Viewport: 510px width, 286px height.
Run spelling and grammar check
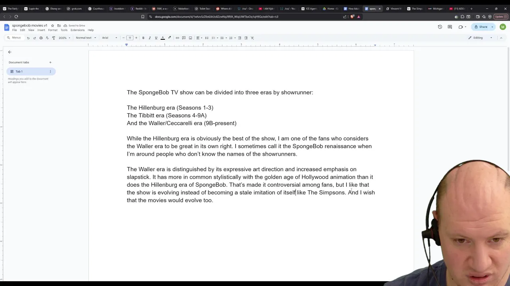[x=47, y=38]
